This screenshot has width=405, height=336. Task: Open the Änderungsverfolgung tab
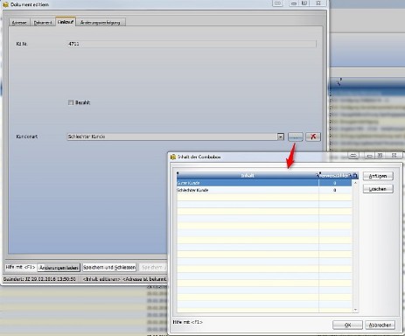click(100, 23)
